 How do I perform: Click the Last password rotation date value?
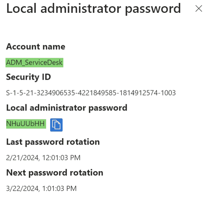43,158
